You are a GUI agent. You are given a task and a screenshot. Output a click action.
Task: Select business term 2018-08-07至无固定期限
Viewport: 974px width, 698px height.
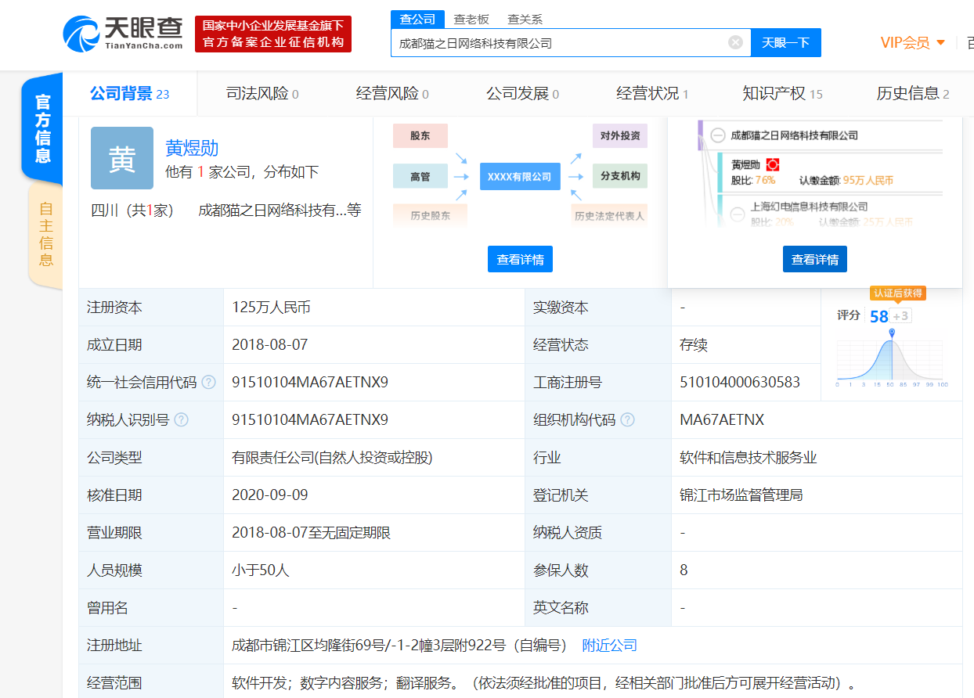tap(311, 533)
